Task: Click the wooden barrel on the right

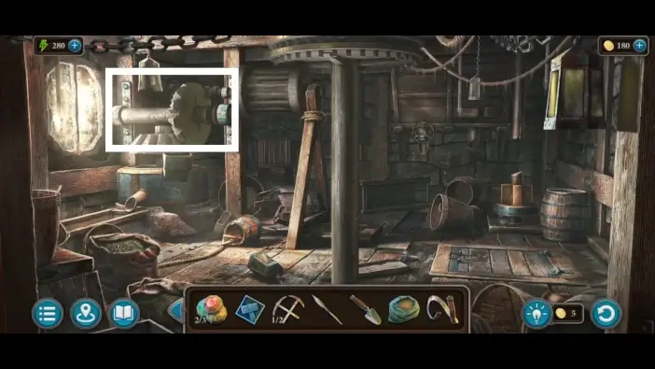Action: pos(565,215)
